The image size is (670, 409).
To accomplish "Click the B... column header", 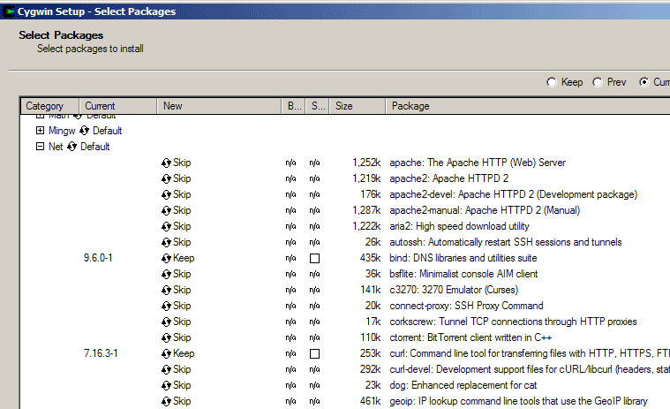I will click(x=294, y=106).
